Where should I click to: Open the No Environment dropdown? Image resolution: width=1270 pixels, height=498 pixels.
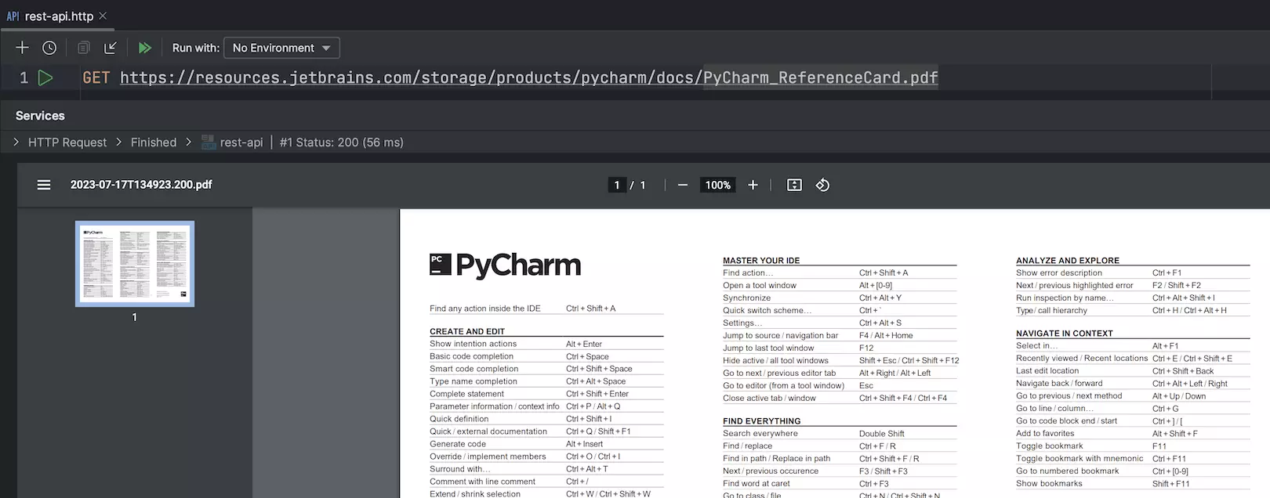coord(281,48)
